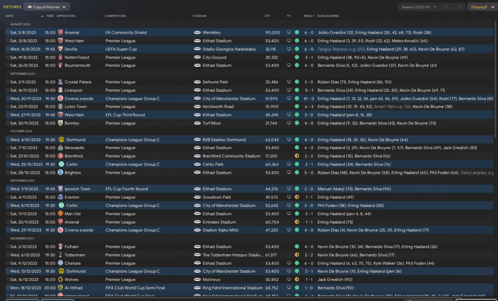Tick the check circle for Sat, 23/9/2023
This screenshot has width=498, height=301.
point(8,107)
